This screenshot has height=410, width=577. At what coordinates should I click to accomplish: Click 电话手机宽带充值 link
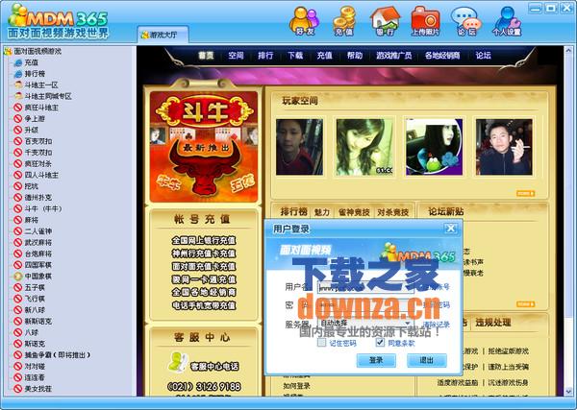coord(204,305)
